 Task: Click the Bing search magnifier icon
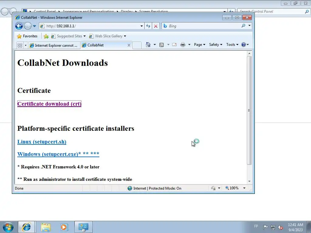243,26
